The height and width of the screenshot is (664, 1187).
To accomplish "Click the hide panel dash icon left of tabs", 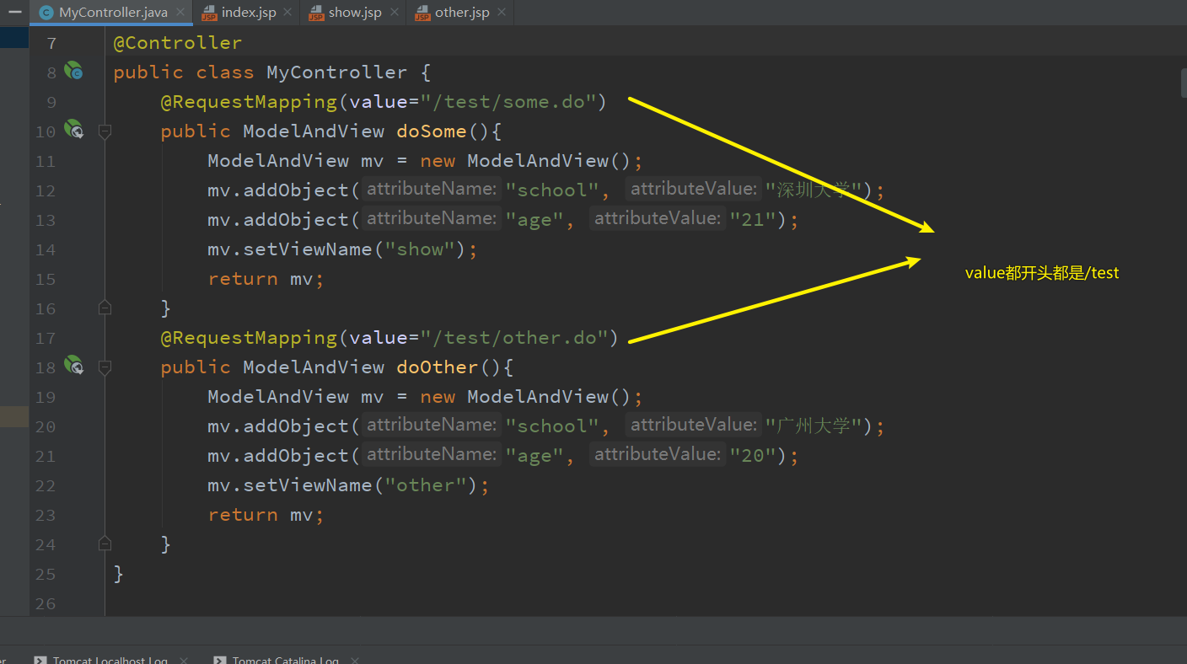I will (14, 13).
